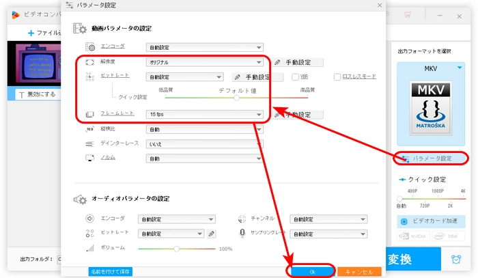Click the pencil icon beside audio bitrate
The width and height of the screenshot is (478, 278).
pos(212,233)
